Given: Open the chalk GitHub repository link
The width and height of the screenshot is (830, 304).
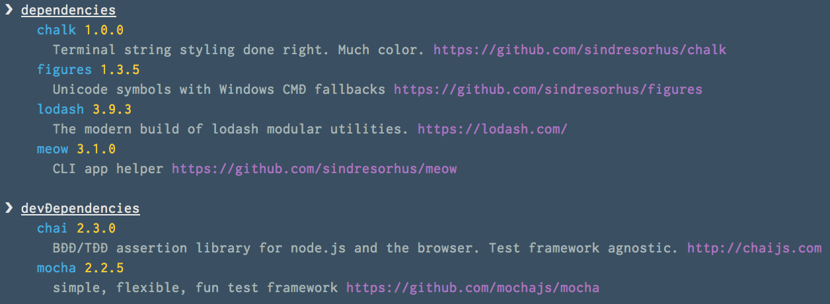Looking at the screenshot, I should coord(580,50).
